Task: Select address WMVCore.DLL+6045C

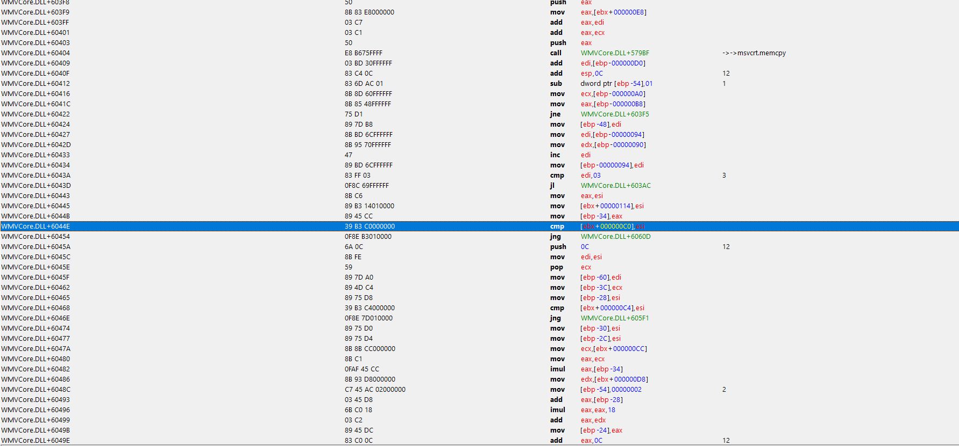Action: (35, 257)
